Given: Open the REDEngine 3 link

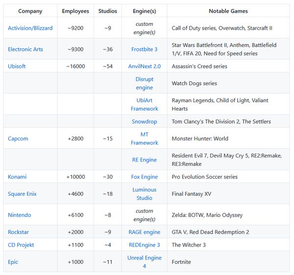Looking at the screenshot, I should 145,245.
